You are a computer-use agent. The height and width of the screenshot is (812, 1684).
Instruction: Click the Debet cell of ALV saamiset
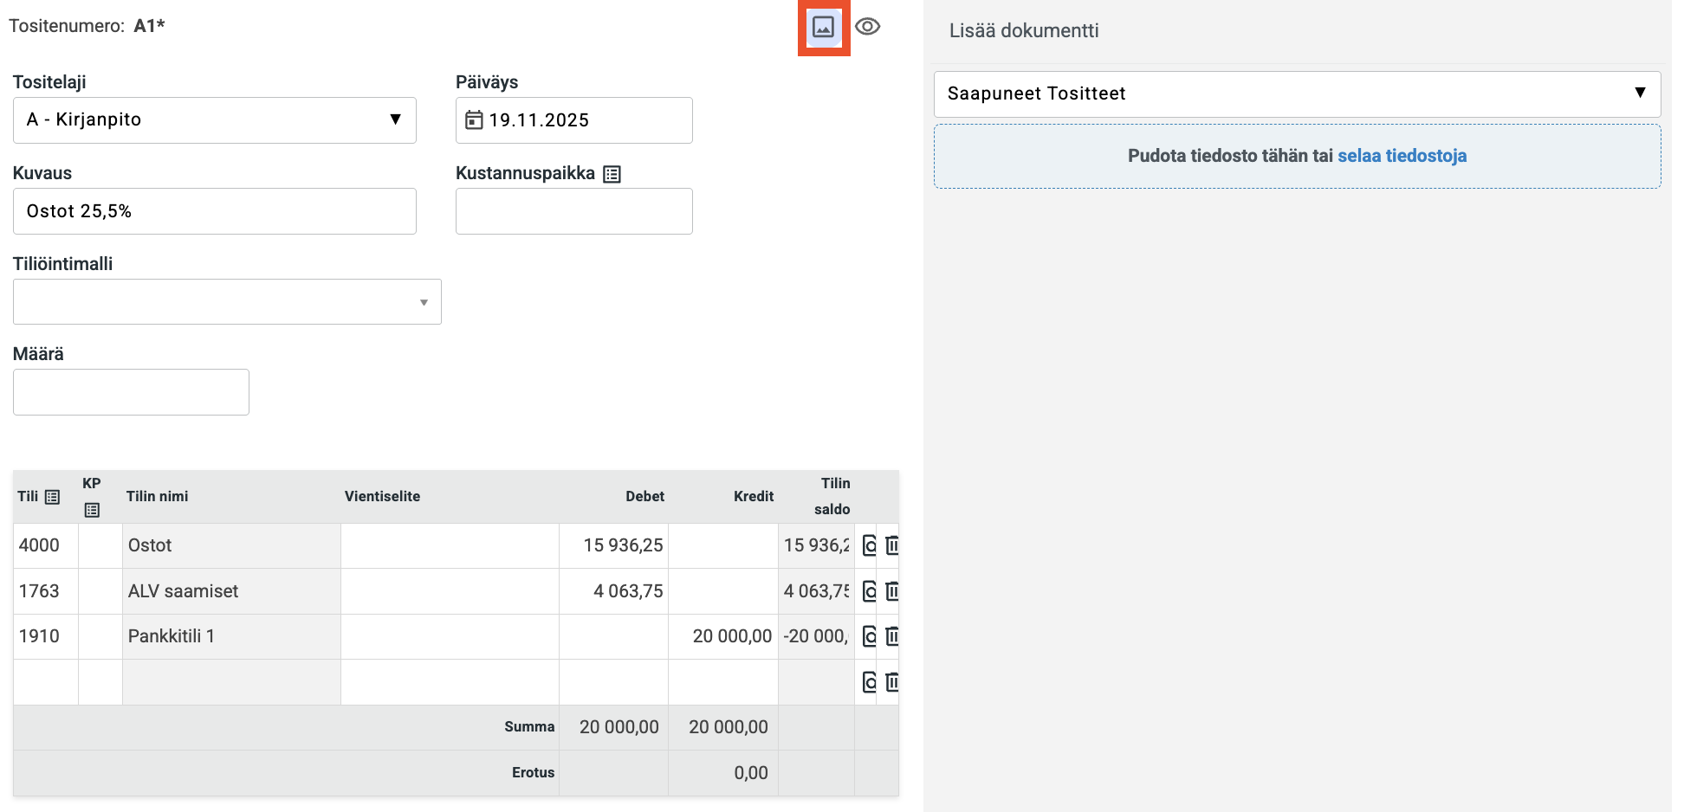(613, 591)
